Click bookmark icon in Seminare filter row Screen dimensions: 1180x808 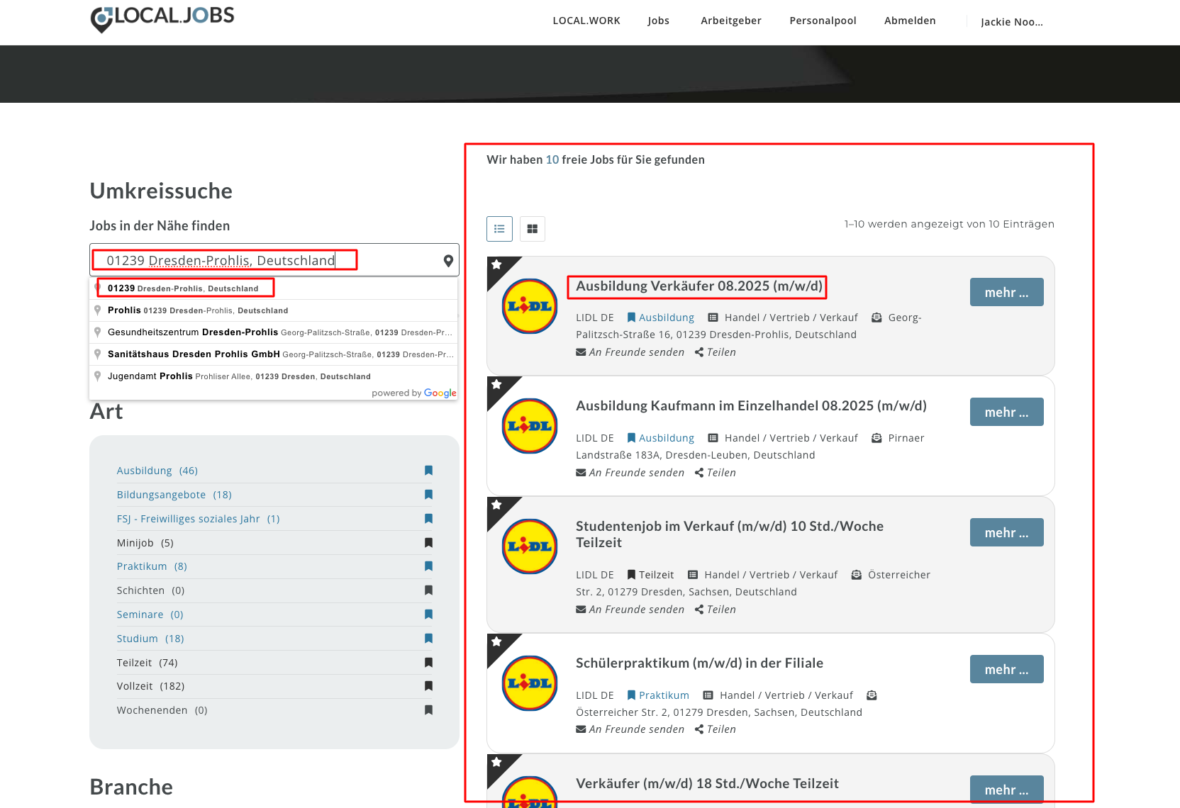(428, 615)
